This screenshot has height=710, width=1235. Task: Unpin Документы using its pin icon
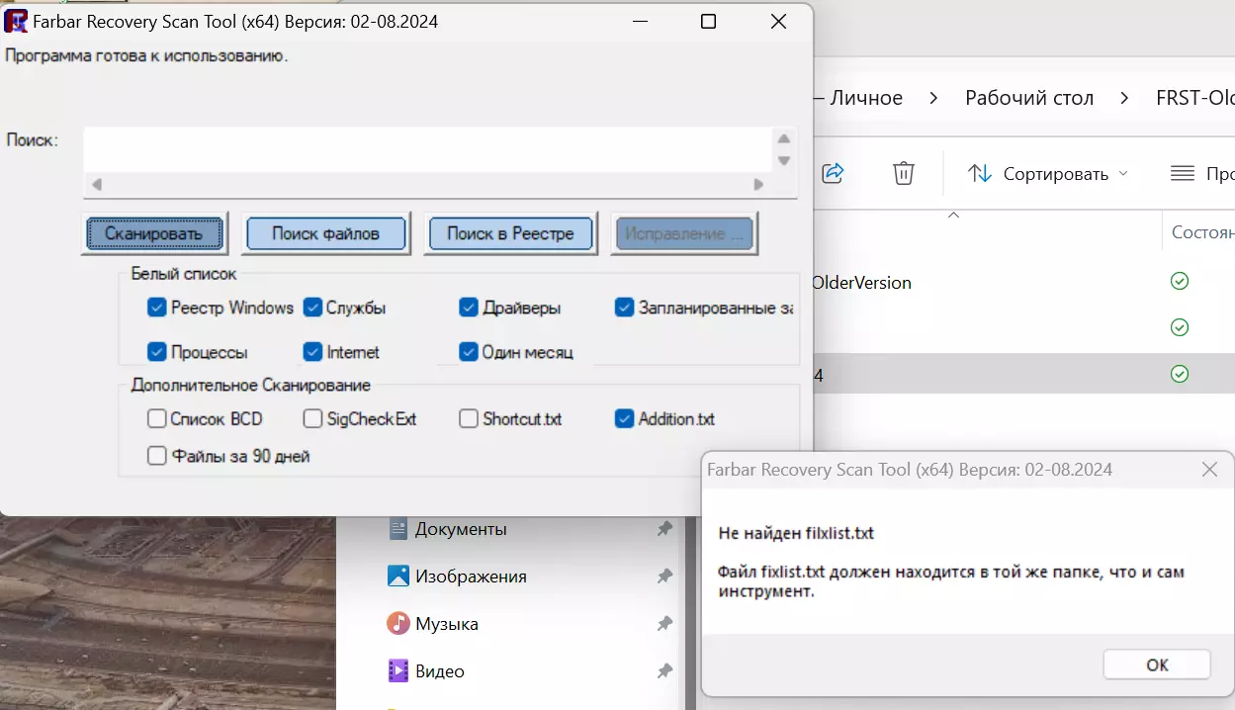(664, 529)
